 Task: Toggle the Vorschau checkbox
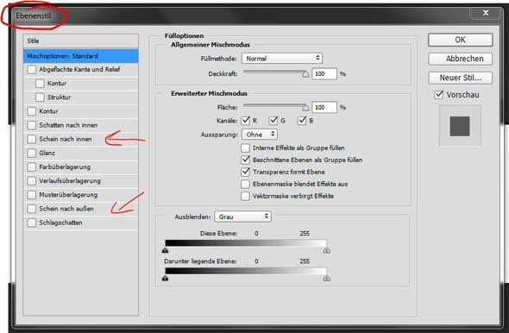(439, 95)
